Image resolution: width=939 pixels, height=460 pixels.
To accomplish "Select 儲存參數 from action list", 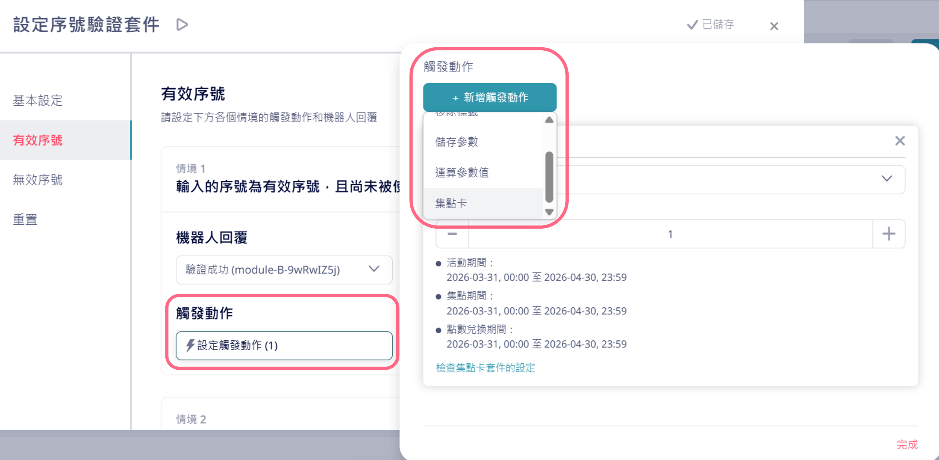I will point(457,142).
